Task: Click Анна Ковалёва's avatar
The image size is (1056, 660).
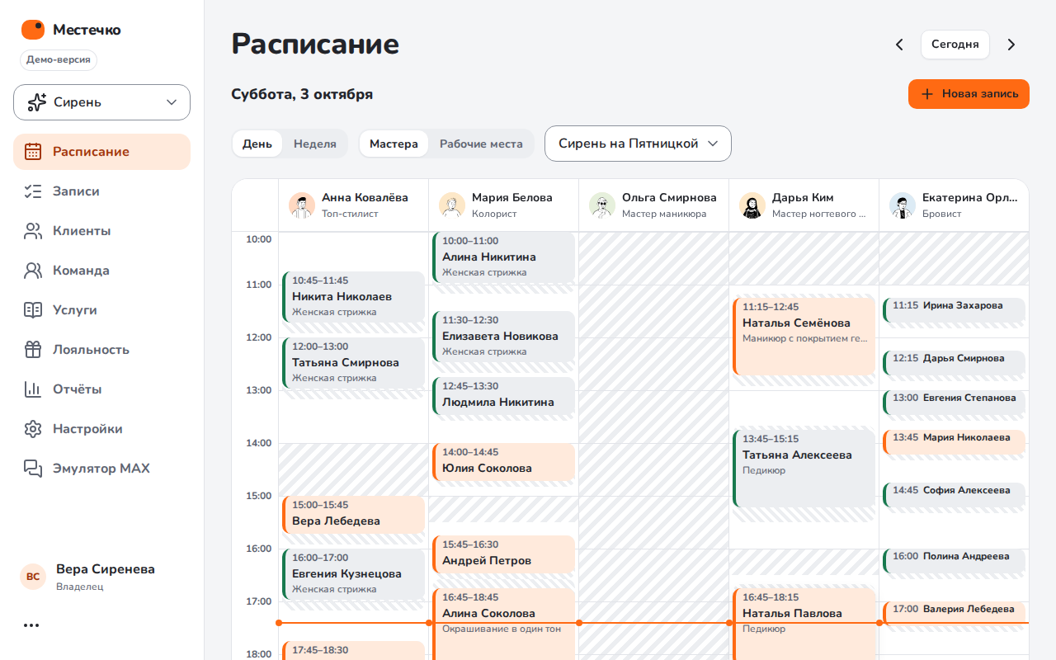Action: coord(302,205)
